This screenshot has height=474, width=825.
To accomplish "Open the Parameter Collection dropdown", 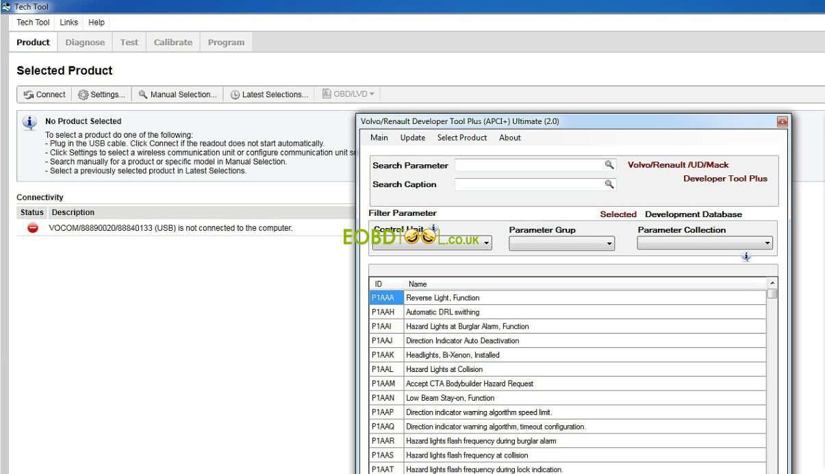I will point(705,243).
